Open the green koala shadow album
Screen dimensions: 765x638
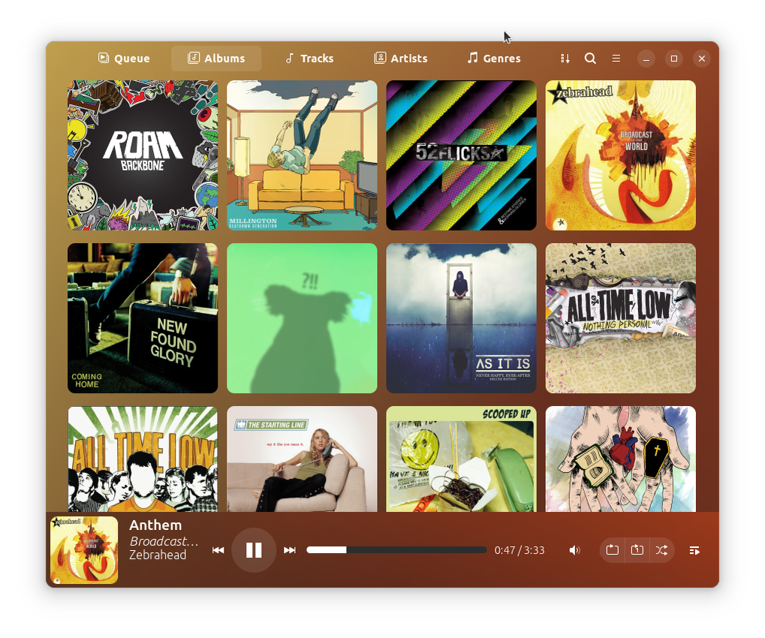pos(302,318)
